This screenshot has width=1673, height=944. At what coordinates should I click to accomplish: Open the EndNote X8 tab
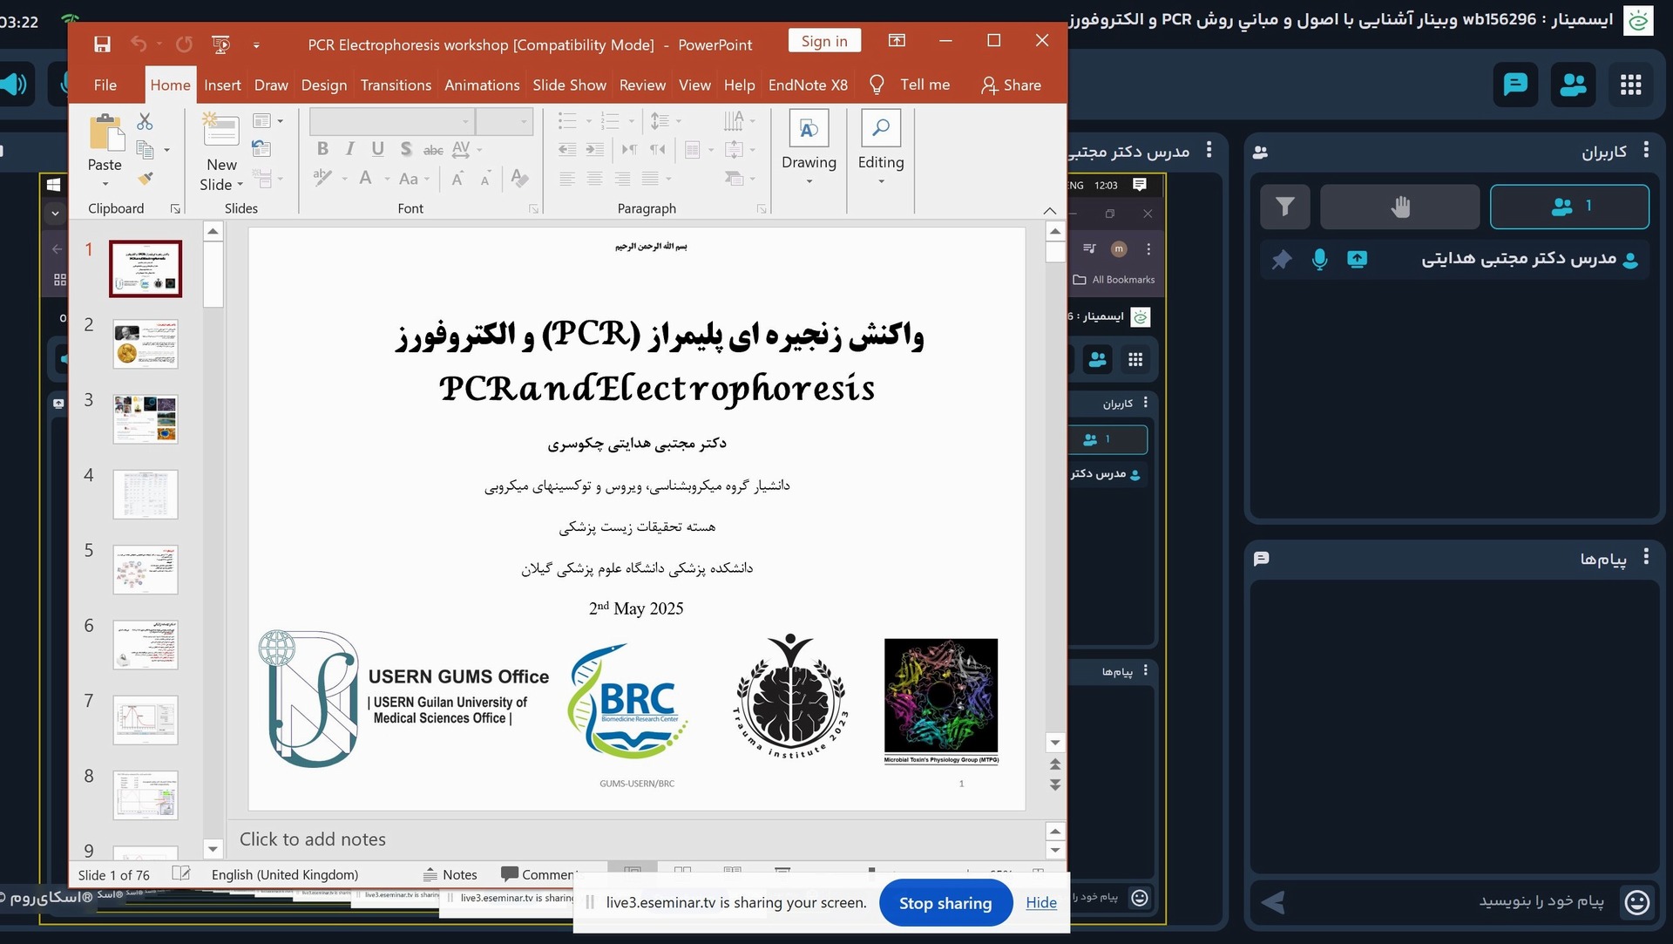pyautogui.click(x=808, y=85)
